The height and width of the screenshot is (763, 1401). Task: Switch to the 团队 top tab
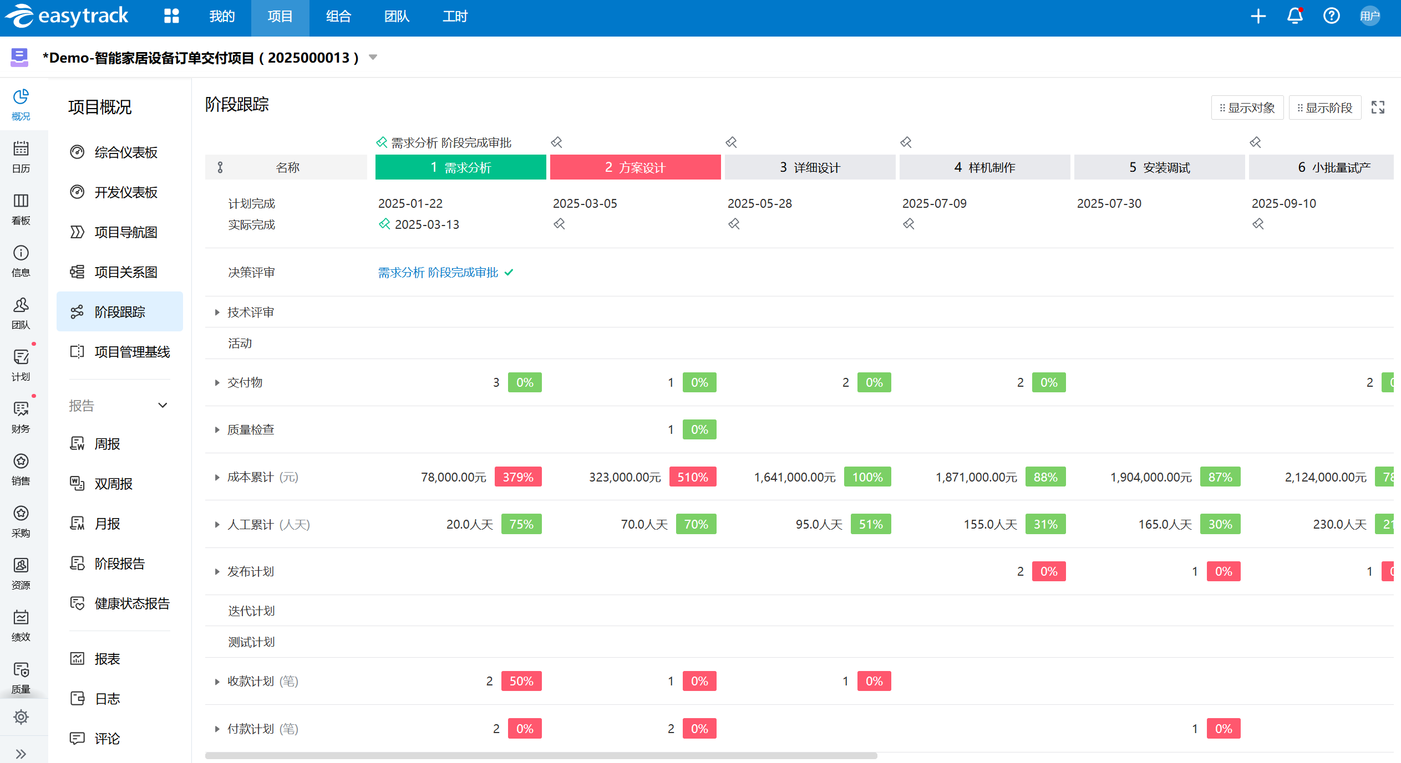[x=397, y=17]
